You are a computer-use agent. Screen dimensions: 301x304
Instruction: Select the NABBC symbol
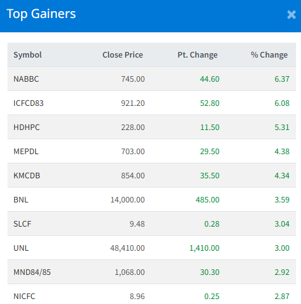coord(26,79)
